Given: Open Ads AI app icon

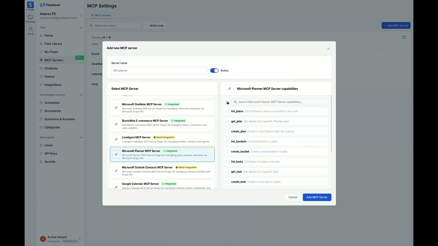Looking at the screenshot, I should (x=30, y=29).
